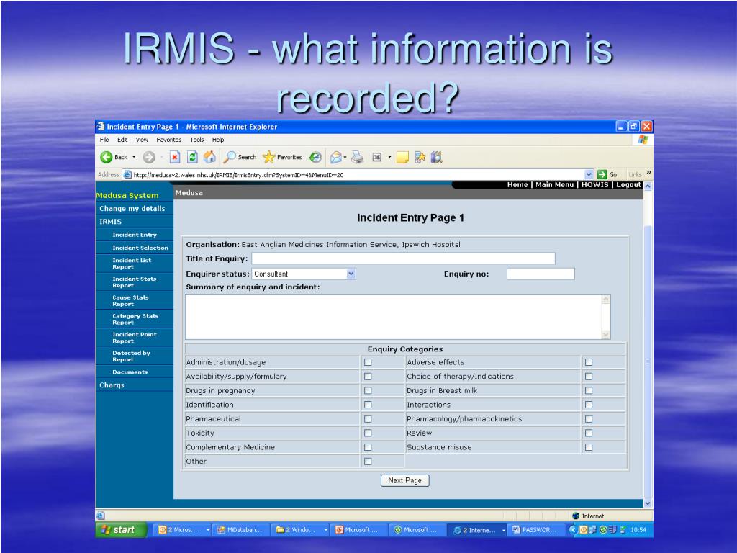737x553 pixels.
Task: Click the Logout link
Action: 628,185
